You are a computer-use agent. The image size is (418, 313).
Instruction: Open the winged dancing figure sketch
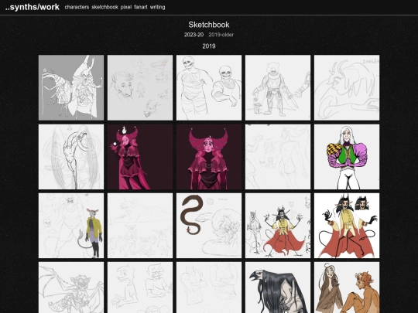pos(71,157)
